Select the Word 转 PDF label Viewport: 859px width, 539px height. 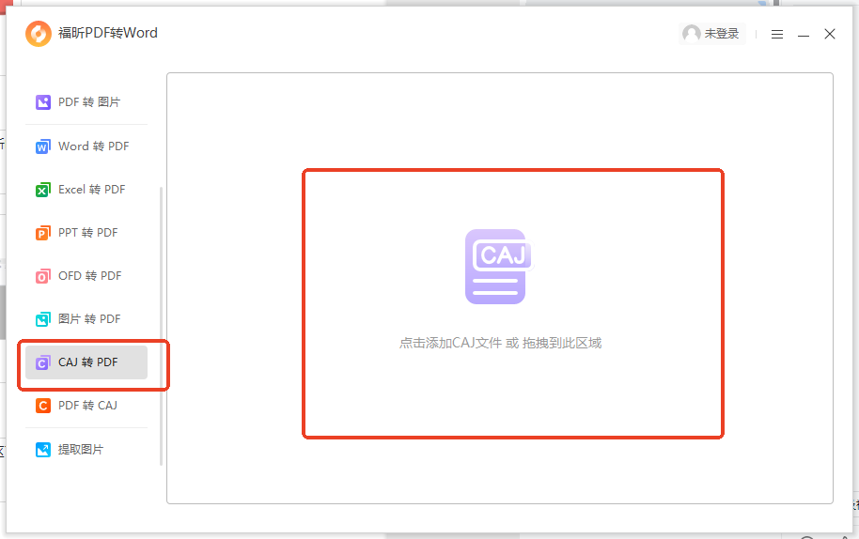click(94, 146)
